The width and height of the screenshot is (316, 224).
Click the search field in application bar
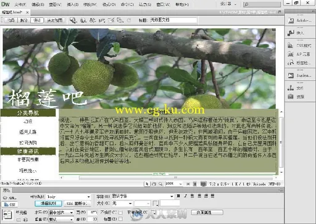(262, 4)
